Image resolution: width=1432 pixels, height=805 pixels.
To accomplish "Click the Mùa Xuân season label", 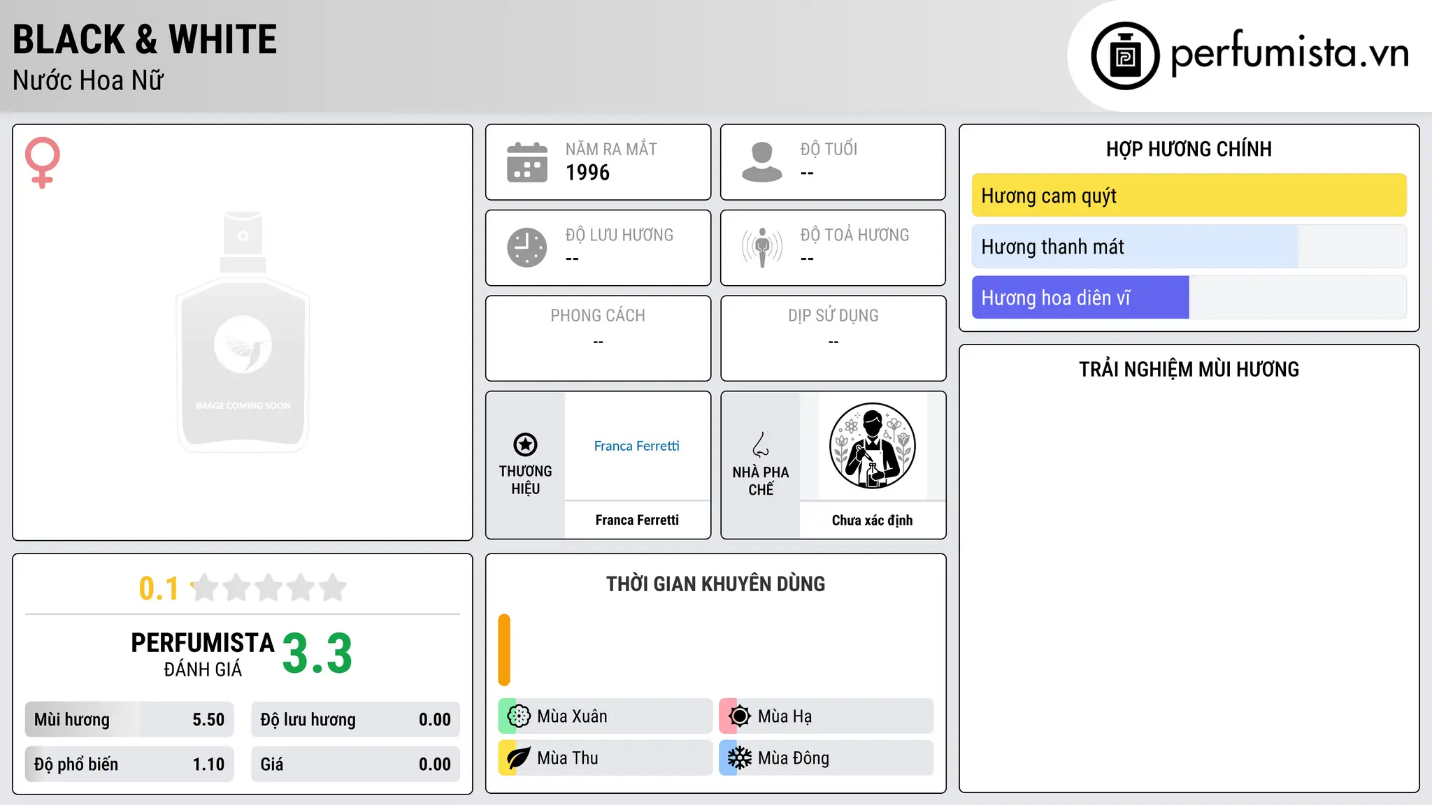I will (x=572, y=716).
